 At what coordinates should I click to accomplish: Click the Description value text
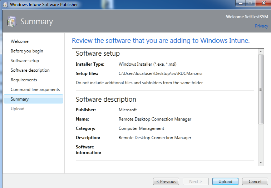(155, 138)
